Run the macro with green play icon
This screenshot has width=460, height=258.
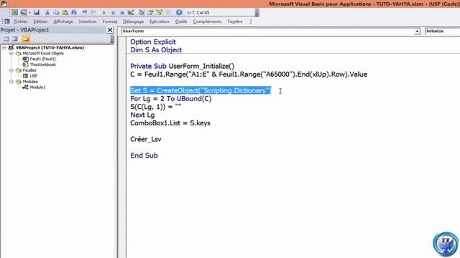click(104, 13)
